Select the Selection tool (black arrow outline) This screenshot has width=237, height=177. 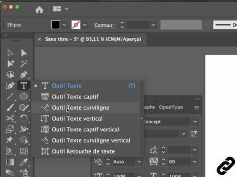tap(10, 53)
